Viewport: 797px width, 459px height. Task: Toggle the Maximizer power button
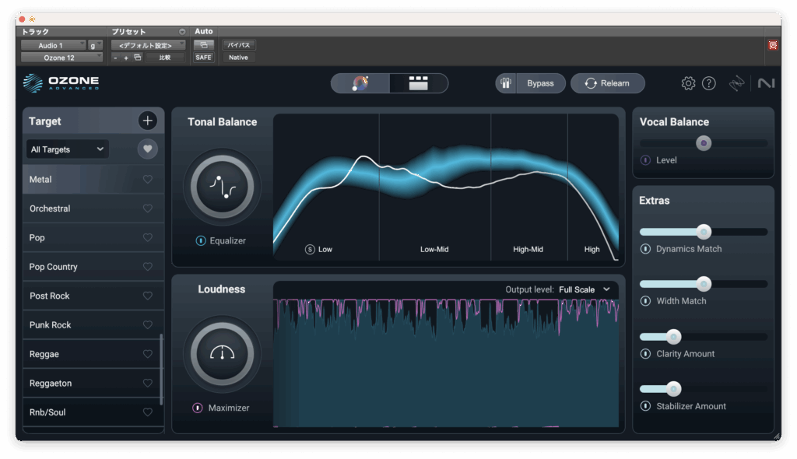(198, 408)
